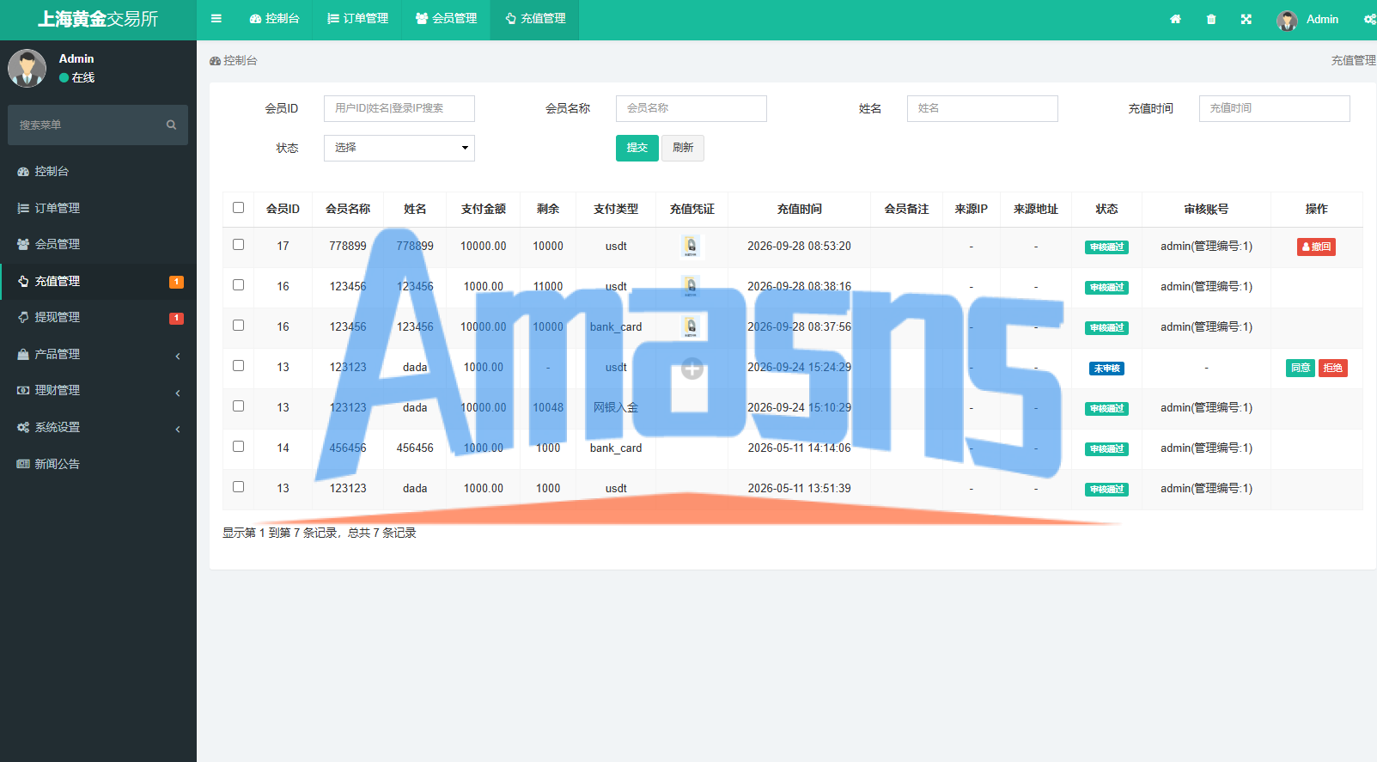
Task: Check the row dated 2026-09-24 15:10:29
Action: [238, 405]
